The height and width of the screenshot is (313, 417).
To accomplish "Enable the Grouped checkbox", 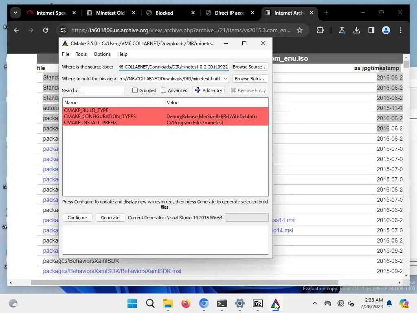I will pos(135,90).
